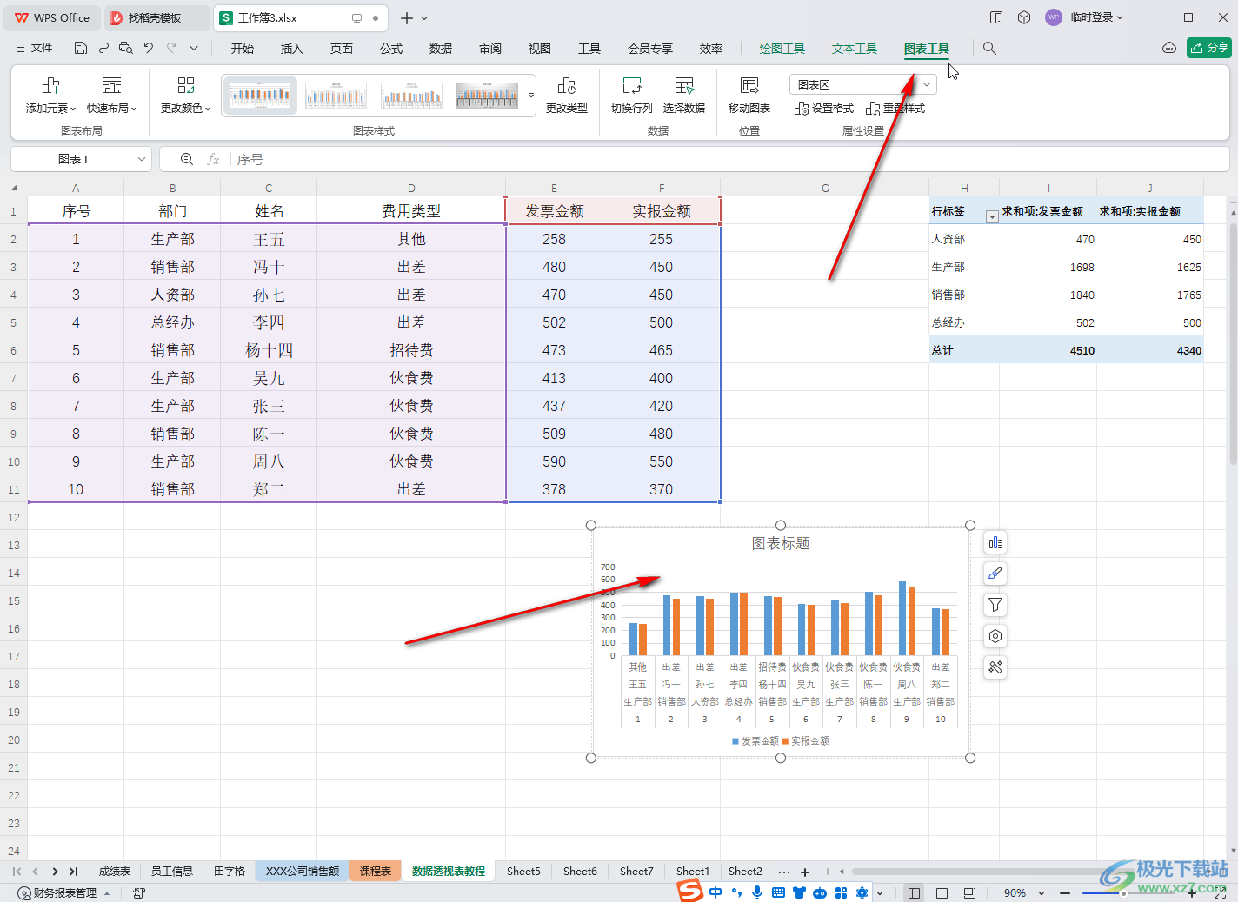Click the 发票金额 legend entry in chart
The image size is (1238, 902).
click(755, 741)
